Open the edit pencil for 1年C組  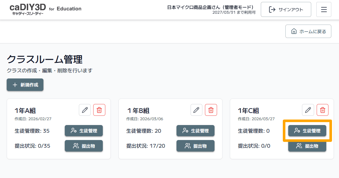(308, 110)
